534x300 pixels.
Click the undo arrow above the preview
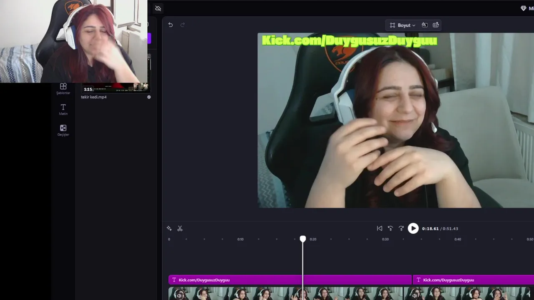point(170,25)
